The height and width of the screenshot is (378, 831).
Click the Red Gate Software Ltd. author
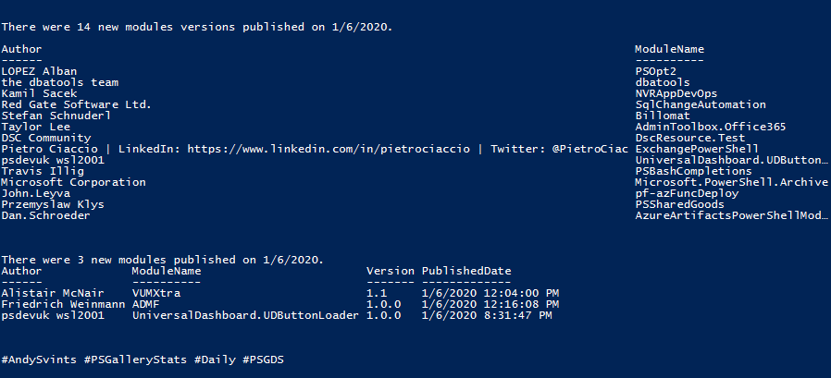pos(76,104)
